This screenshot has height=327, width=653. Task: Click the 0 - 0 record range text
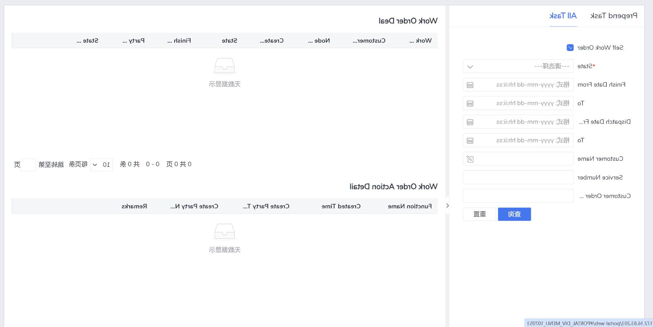click(x=153, y=164)
